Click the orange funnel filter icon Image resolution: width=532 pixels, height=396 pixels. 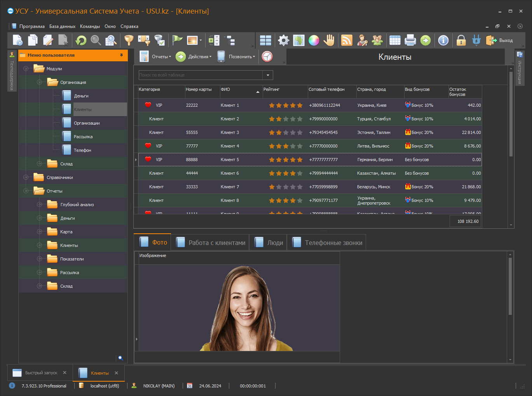[129, 40]
